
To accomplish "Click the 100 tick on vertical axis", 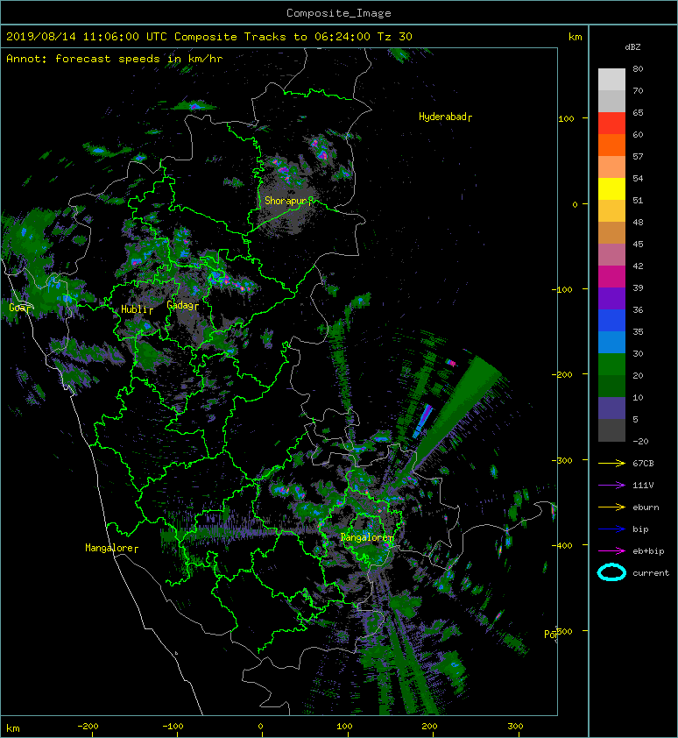I will point(566,118).
